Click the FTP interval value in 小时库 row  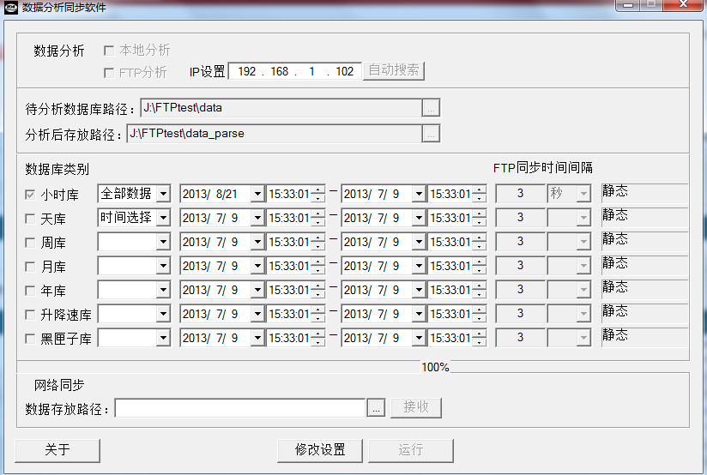coord(520,195)
